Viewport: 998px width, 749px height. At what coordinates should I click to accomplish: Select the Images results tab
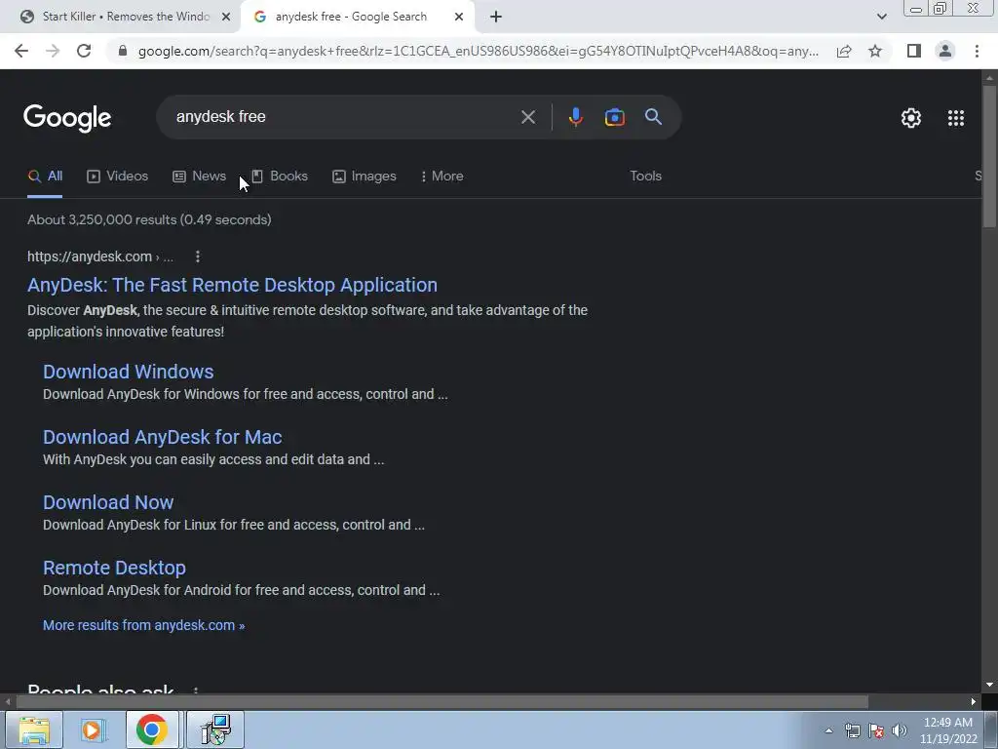point(365,176)
